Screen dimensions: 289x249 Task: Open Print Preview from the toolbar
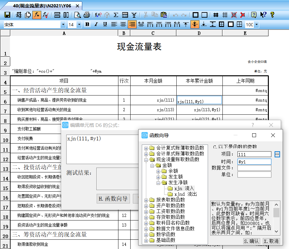click(78, 15)
